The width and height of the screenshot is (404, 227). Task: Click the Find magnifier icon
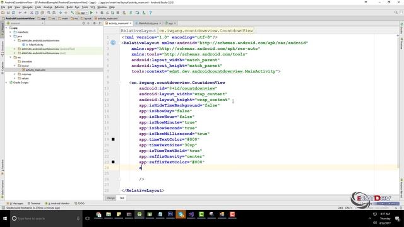49,13
